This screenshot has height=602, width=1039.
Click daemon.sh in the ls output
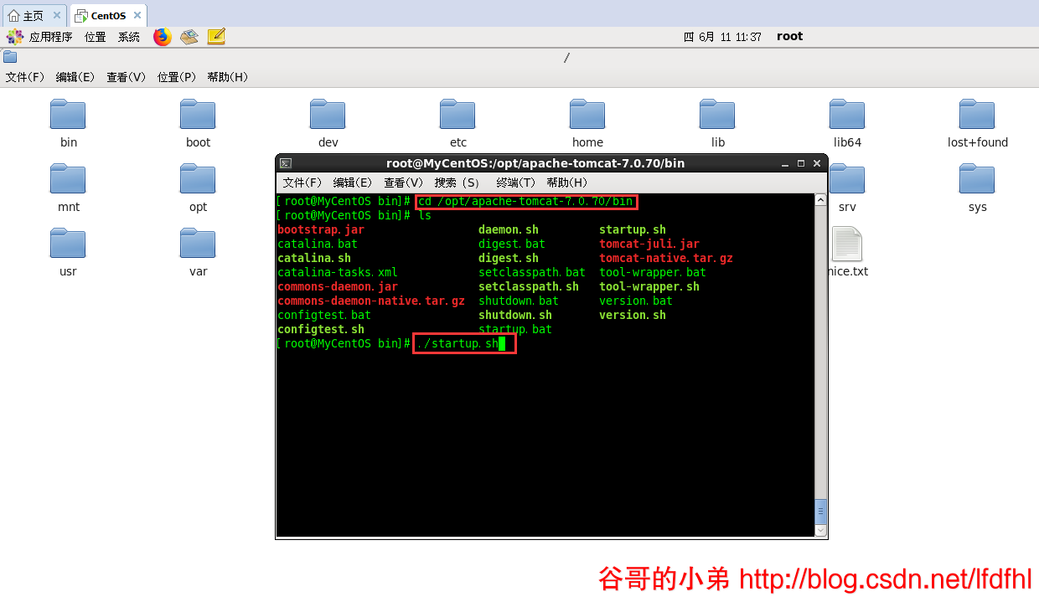click(509, 229)
